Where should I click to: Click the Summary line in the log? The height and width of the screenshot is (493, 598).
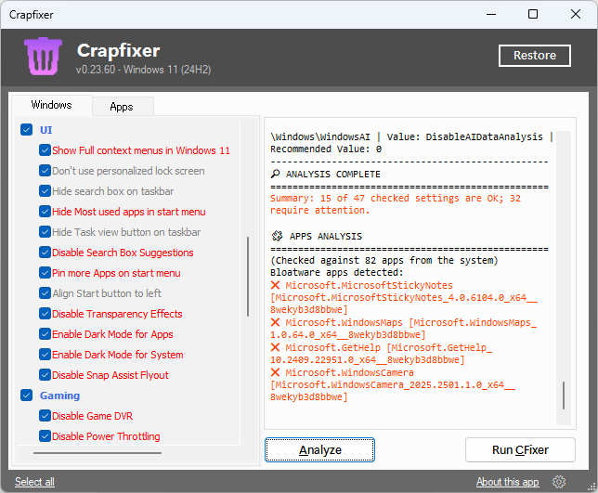tap(396, 204)
